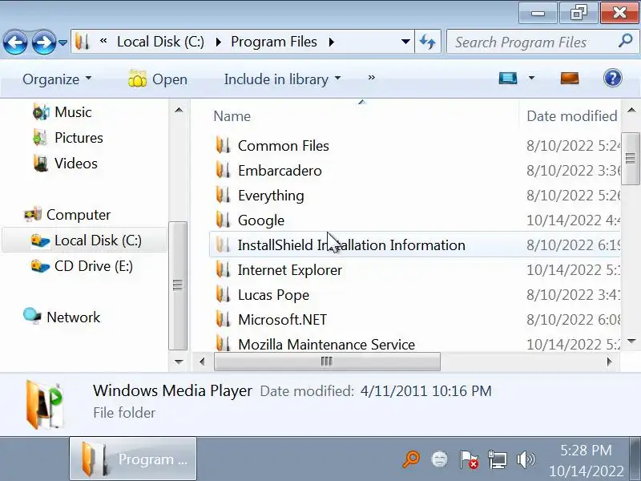Click the CD Drive (E:) drive icon

(x=40, y=266)
